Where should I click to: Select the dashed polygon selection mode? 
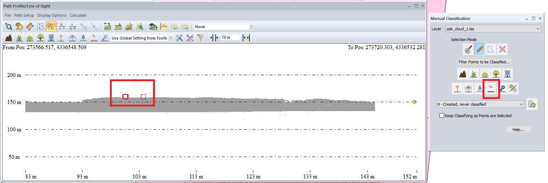(x=491, y=49)
